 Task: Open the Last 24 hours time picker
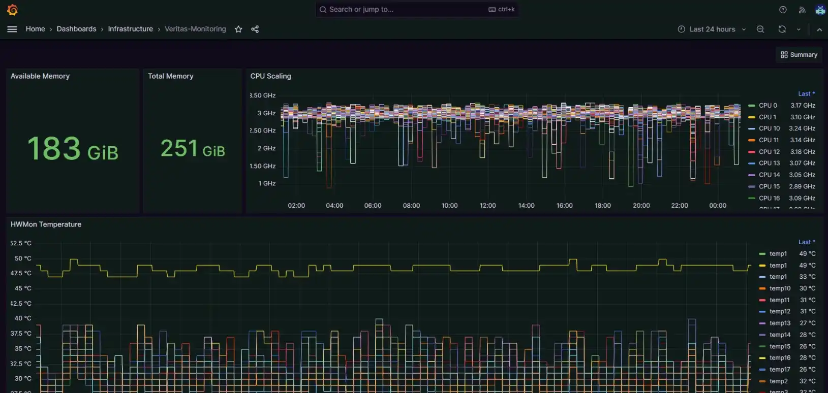pyautogui.click(x=712, y=29)
